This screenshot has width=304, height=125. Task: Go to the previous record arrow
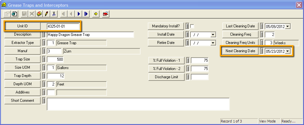[71, 14]
